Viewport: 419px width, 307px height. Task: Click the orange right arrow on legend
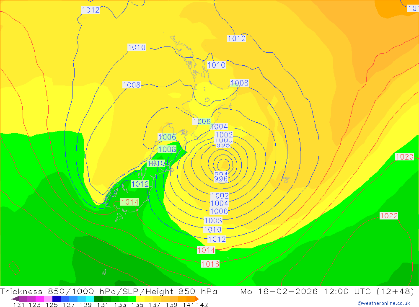click(x=197, y=299)
